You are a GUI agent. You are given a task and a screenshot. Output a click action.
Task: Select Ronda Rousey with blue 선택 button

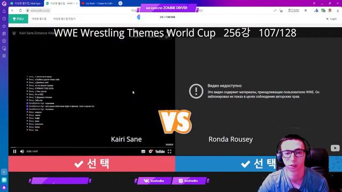[259, 164]
